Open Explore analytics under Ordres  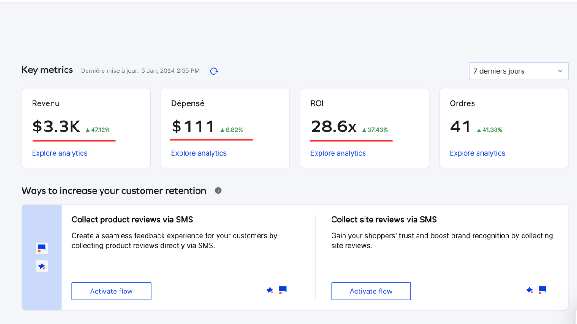point(477,153)
